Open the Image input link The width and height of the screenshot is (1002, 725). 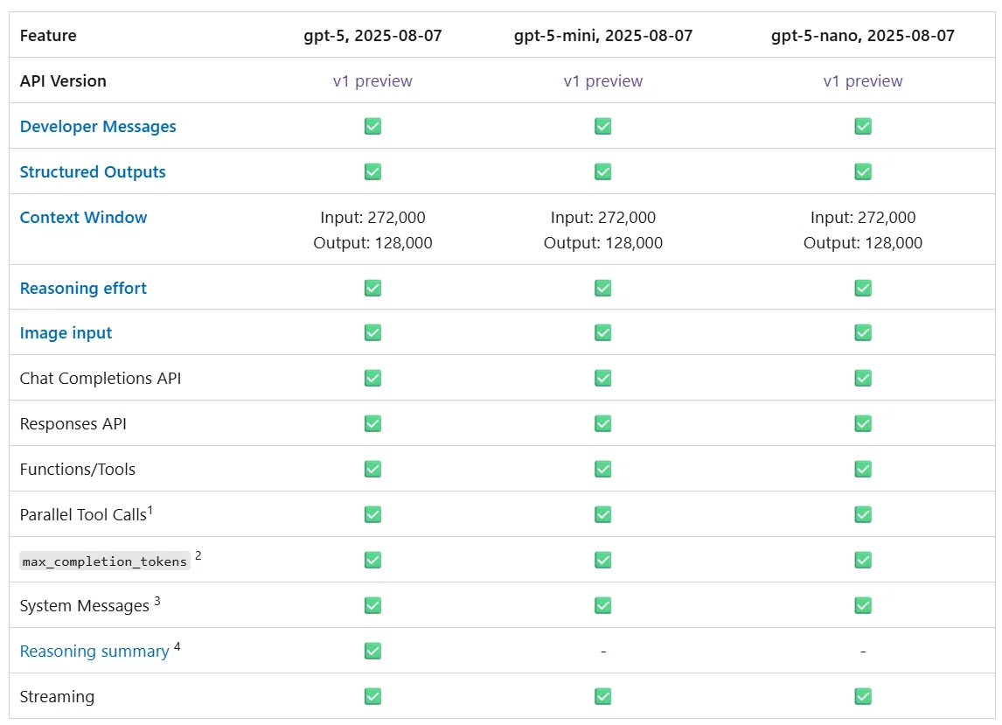coord(66,333)
